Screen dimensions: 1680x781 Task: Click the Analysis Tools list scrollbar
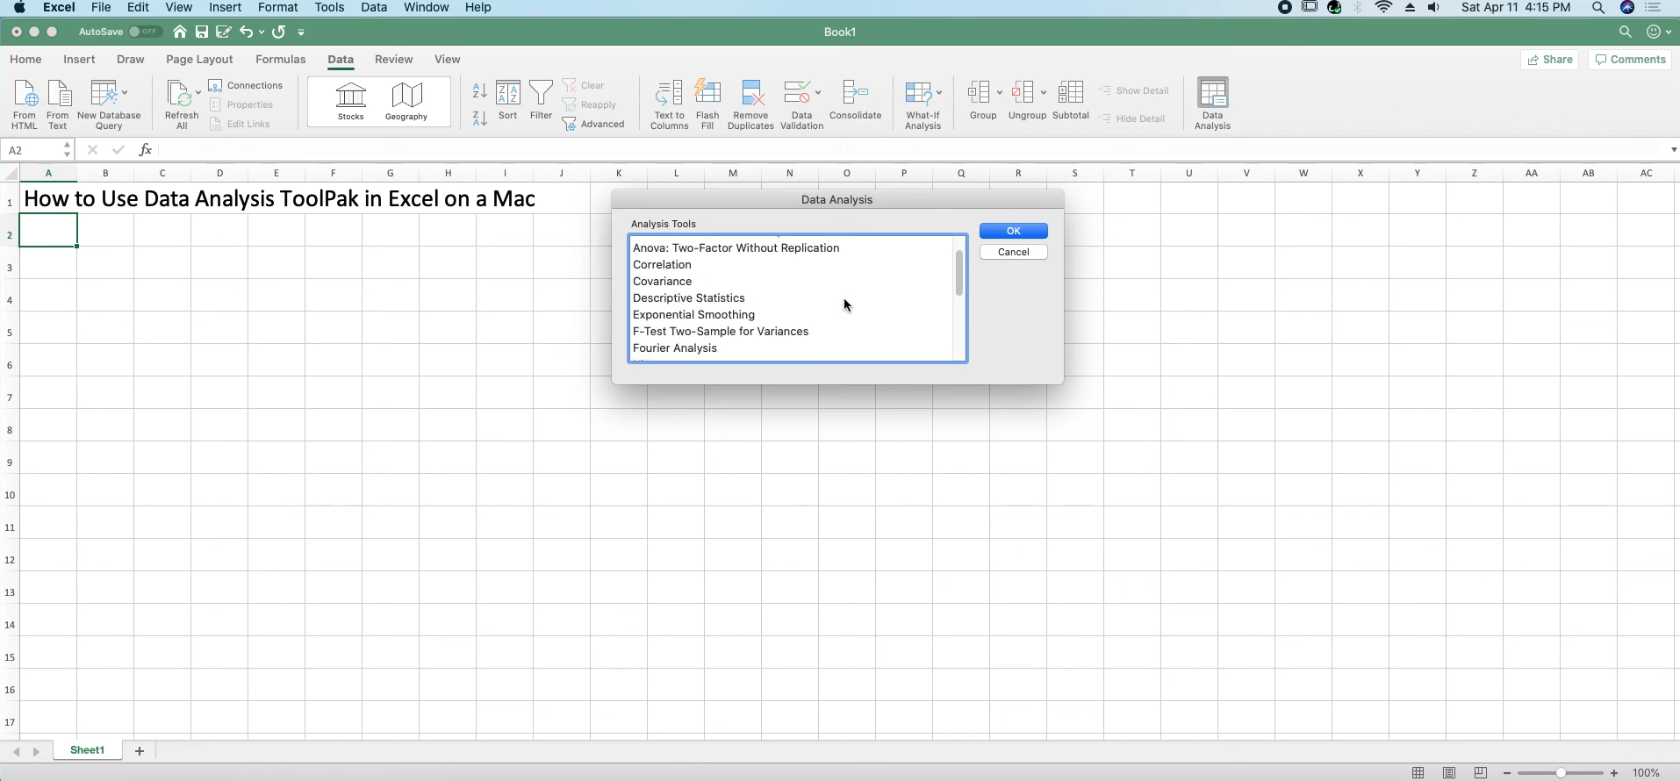[x=958, y=273]
